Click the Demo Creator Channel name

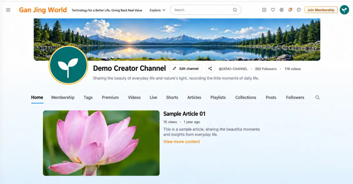pyautogui.click(x=129, y=68)
